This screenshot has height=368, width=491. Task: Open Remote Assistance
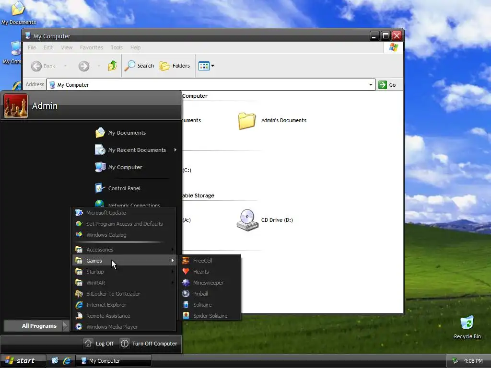pyautogui.click(x=124, y=316)
